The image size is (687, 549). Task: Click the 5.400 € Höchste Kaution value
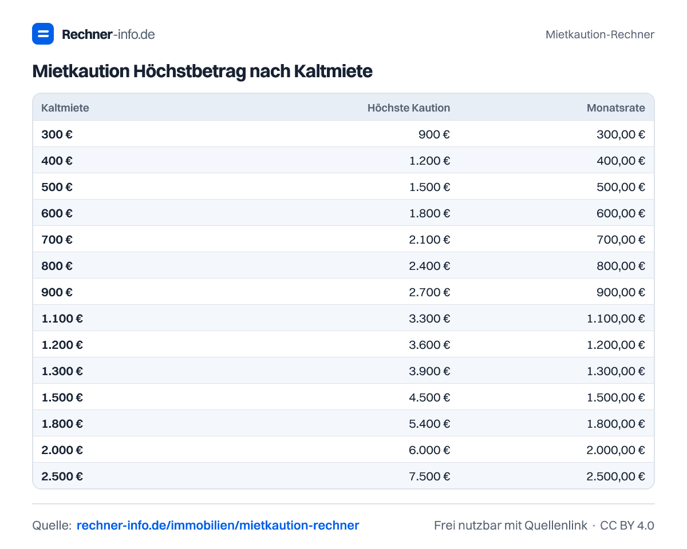pos(429,424)
